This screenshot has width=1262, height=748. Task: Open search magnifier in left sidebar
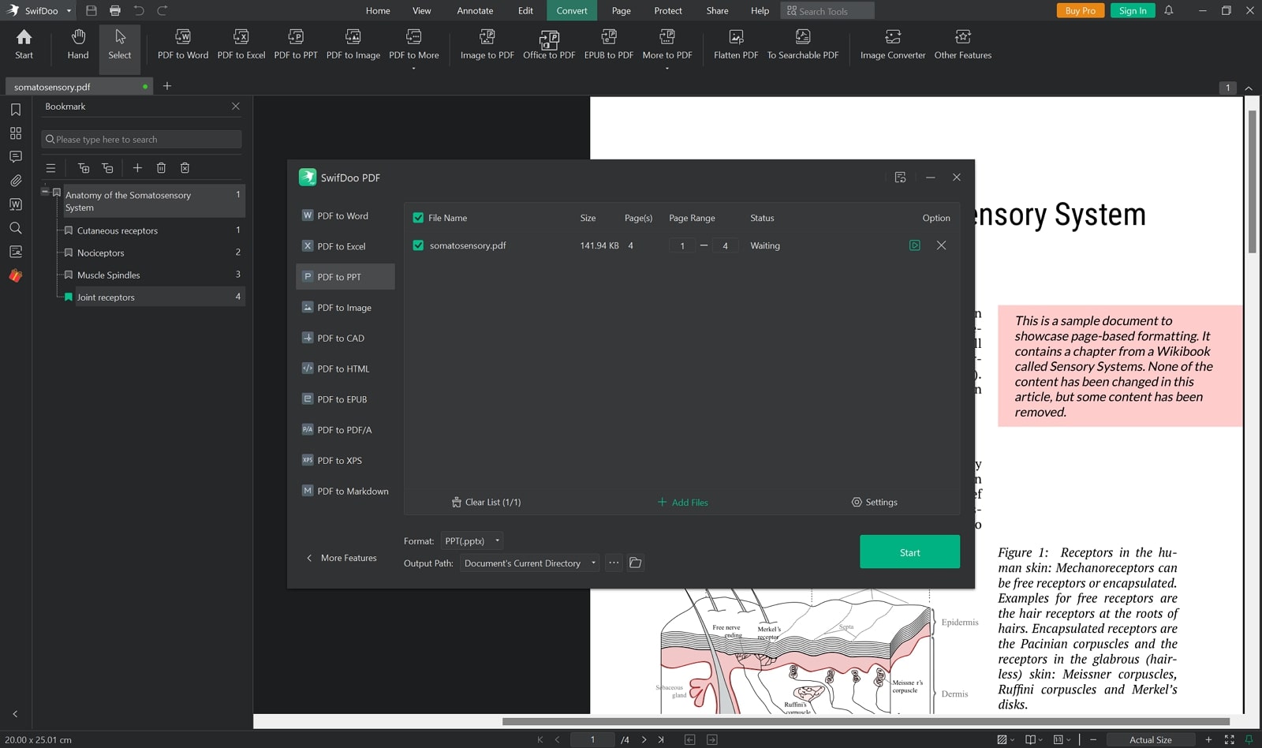click(x=16, y=228)
